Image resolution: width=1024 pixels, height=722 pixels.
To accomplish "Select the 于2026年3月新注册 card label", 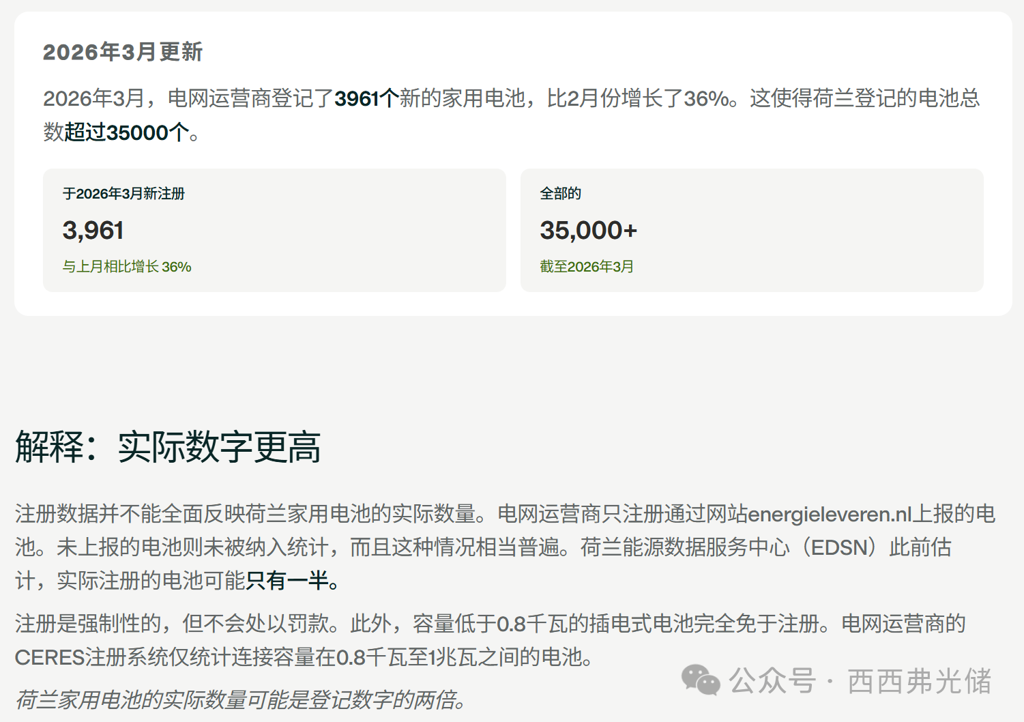I will pyautogui.click(x=123, y=194).
